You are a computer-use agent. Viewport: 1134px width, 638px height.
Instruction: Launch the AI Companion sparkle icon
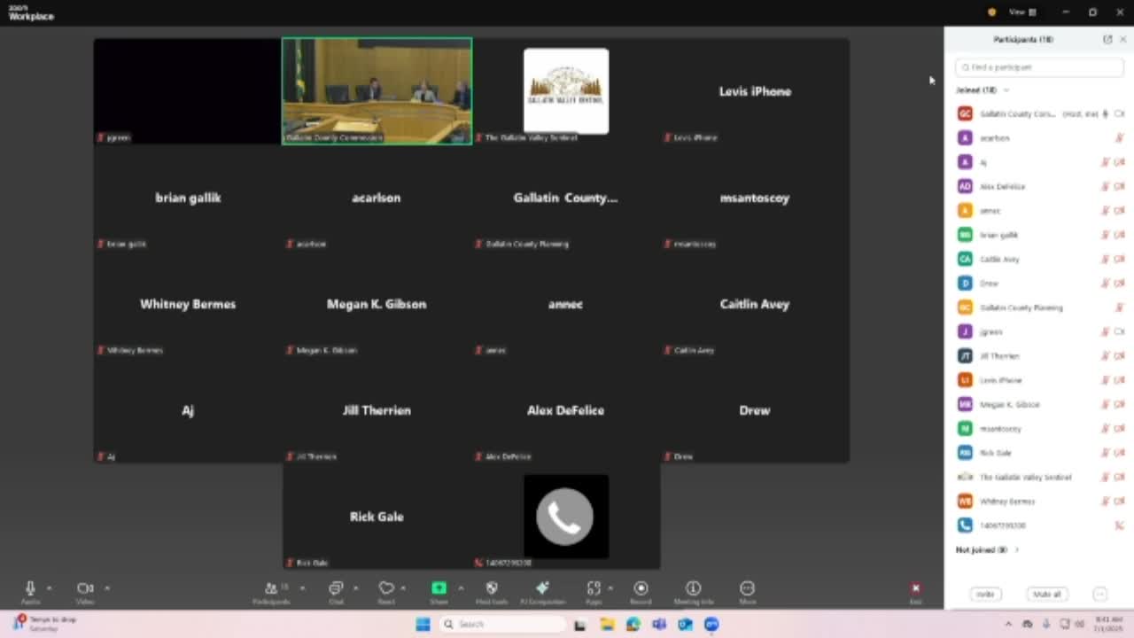coord(542,588)
